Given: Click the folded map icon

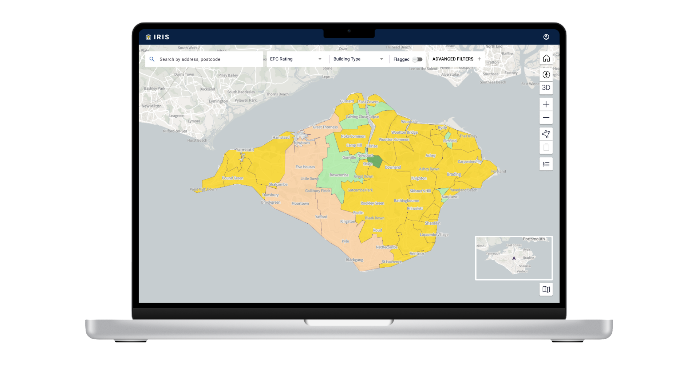Looking at the screenshot, I should [546, 289].
